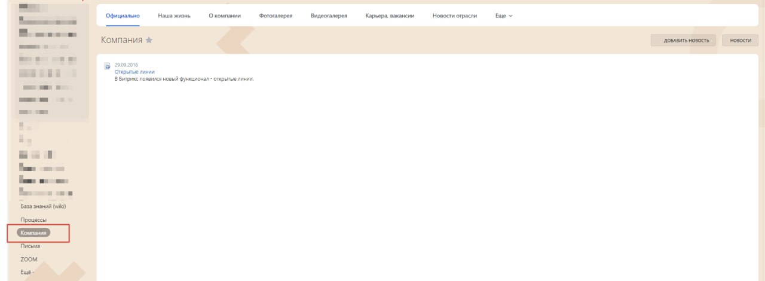Open the Видеогалерея tab
The width and height of the screenshot is (765, 281).
click(329, 16)
